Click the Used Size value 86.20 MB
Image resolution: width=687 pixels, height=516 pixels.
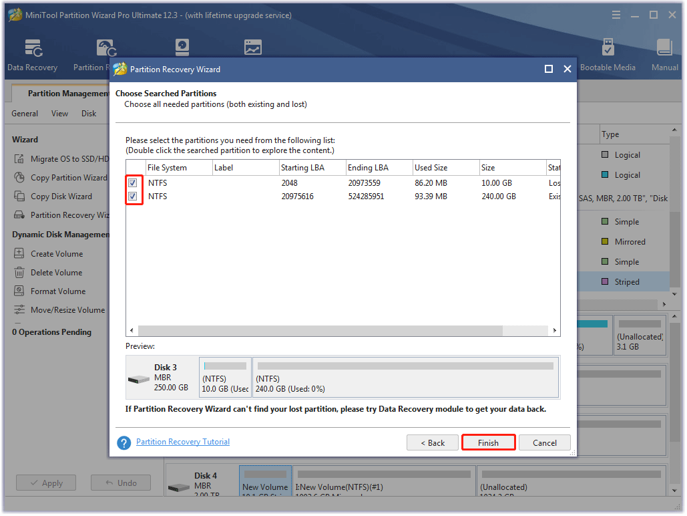[431, 183]
